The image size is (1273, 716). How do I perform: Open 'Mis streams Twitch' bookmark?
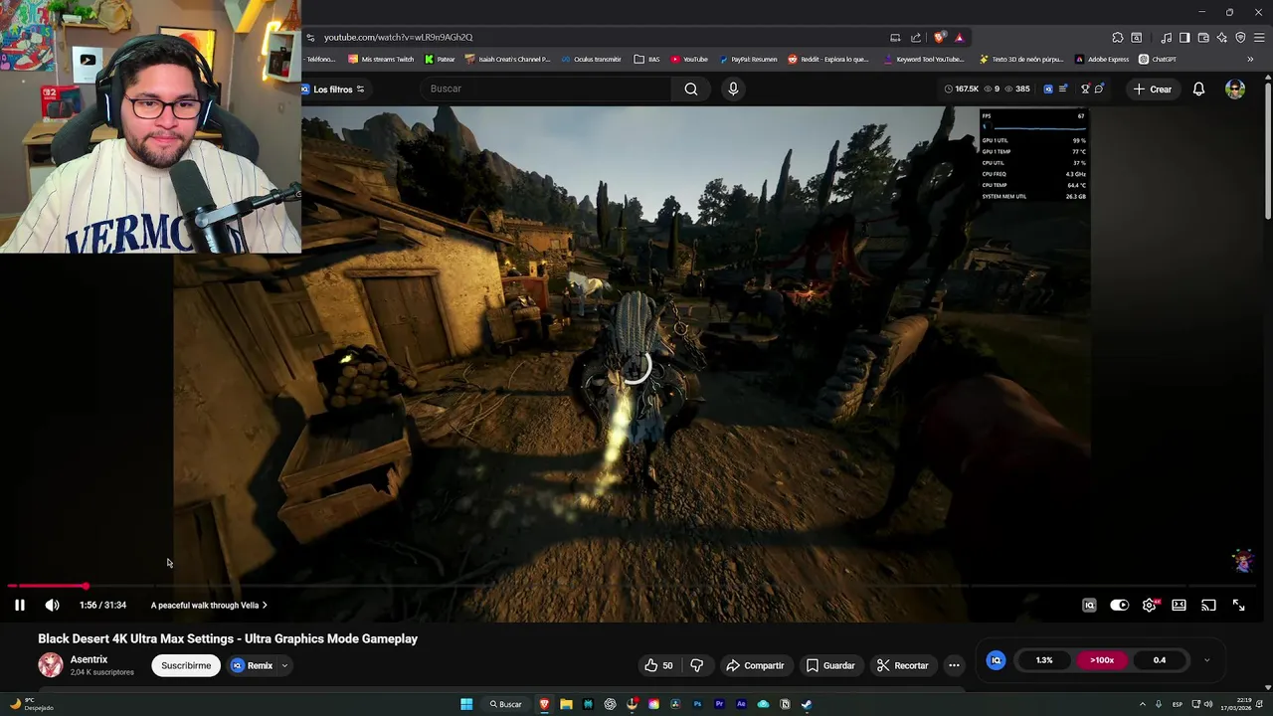(x=381, y=60)
